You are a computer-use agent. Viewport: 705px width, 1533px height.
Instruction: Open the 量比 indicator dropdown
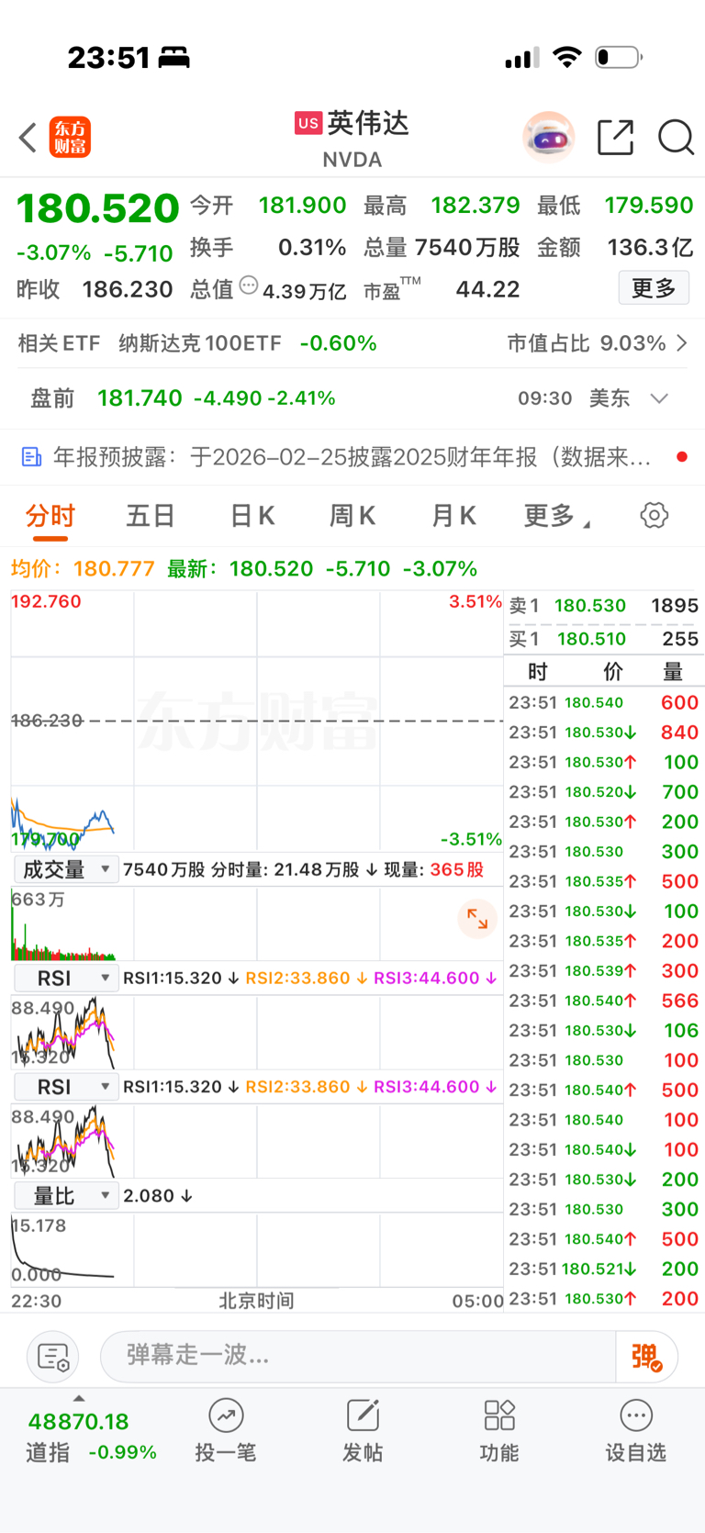[66, 1195]
